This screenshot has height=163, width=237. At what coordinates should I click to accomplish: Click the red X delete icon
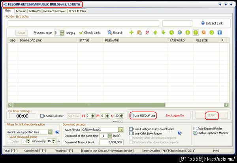point(147,32)
